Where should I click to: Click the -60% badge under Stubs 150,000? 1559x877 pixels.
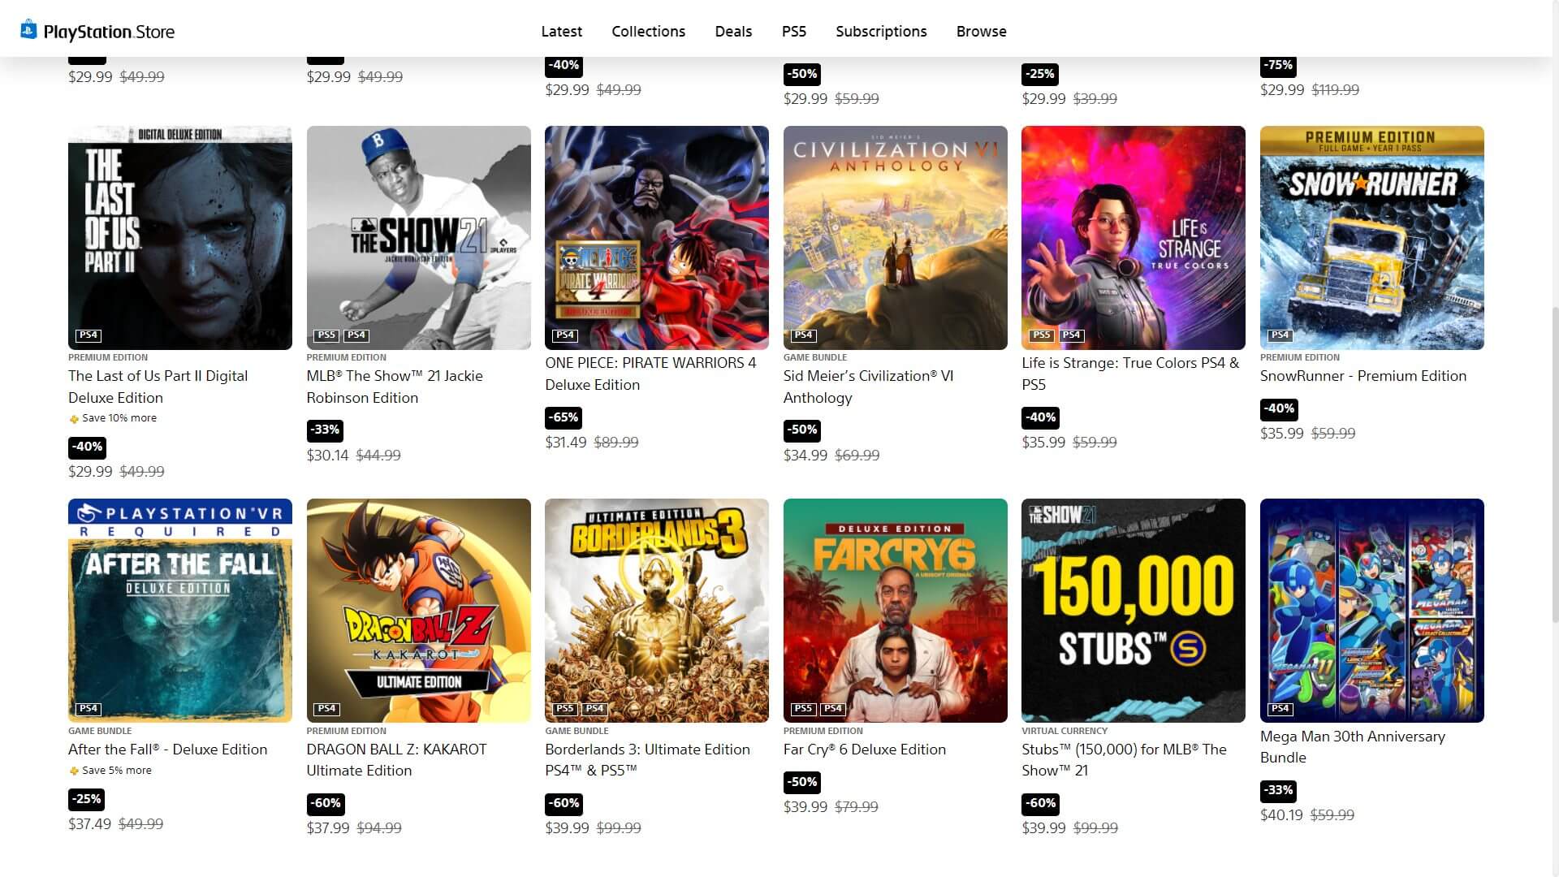[1040, 803]
